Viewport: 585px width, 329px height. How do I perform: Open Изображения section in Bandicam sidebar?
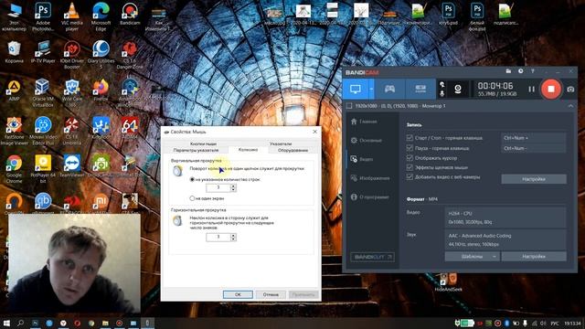click(x=370, y=178)
